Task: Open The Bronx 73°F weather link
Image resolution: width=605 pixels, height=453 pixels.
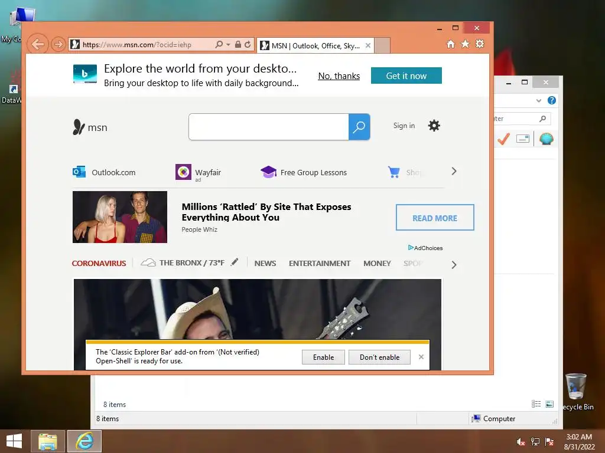Action: [183, 262]
